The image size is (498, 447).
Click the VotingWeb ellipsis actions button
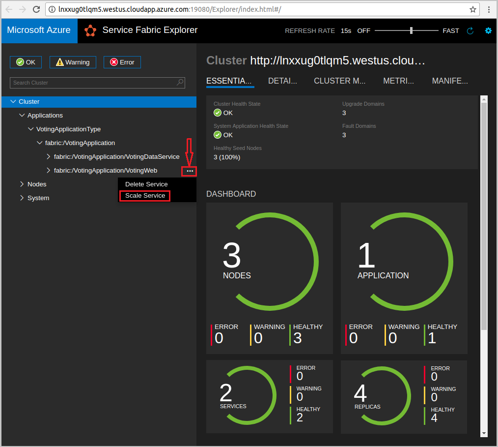[190, 171]
